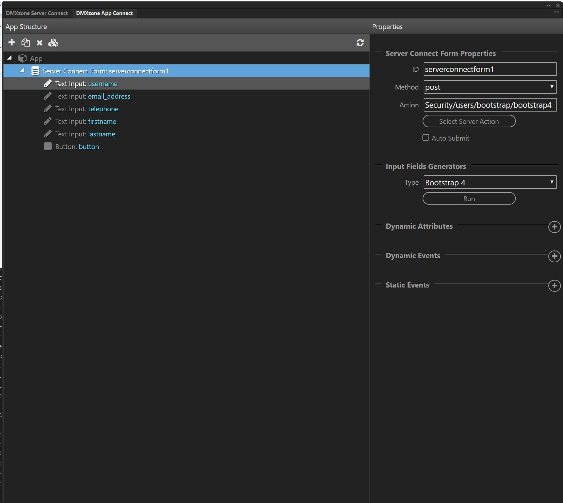Image resolution: width=563 pixels, height=503 pixels.
Task: Click the pencil icon beside username input
Action: pyautogui.click(x=48, y=84)
